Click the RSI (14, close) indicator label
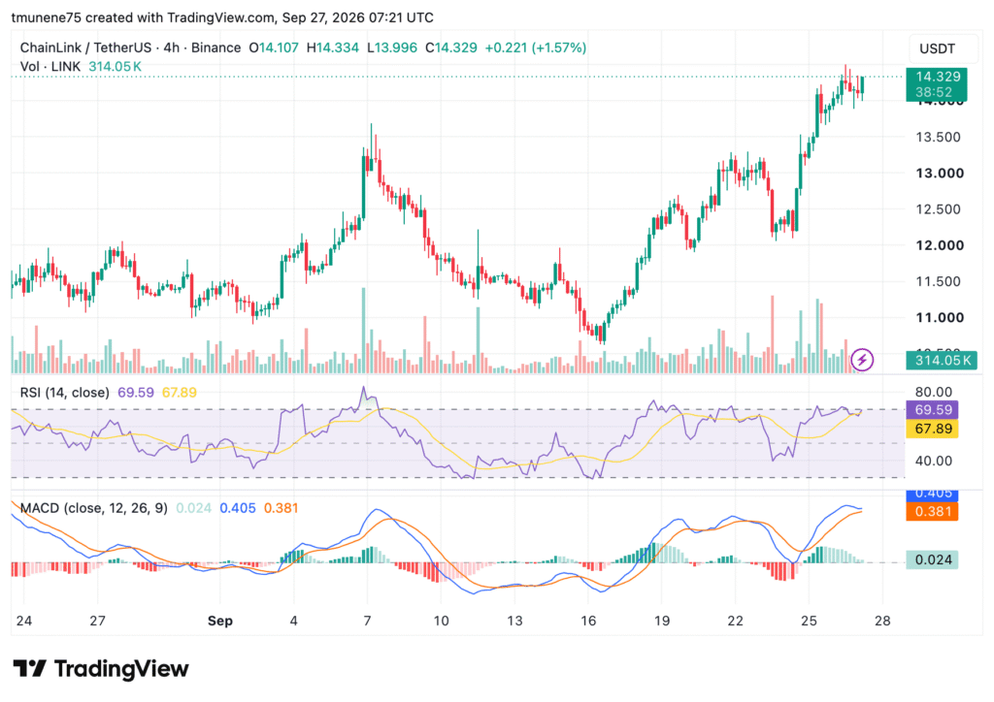The height and width of the screenshot is (702, 994). [x=65, y=393]
